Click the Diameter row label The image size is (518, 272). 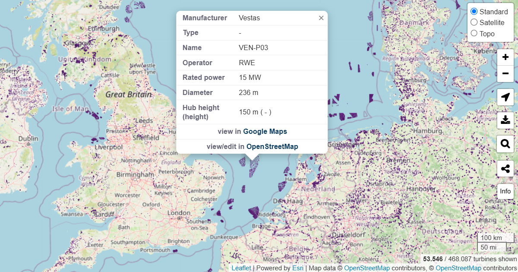coord(198,92)
